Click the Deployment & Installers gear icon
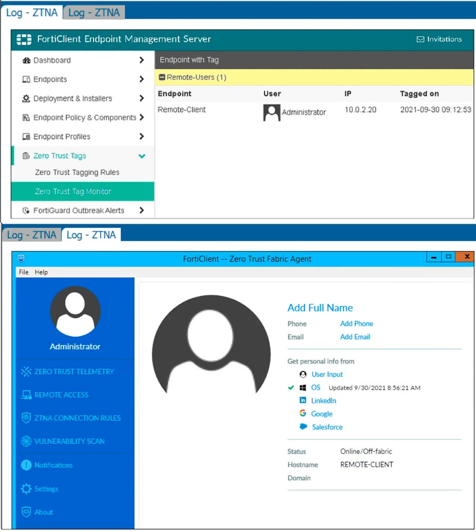476x532 pixels. pos(26,98)
